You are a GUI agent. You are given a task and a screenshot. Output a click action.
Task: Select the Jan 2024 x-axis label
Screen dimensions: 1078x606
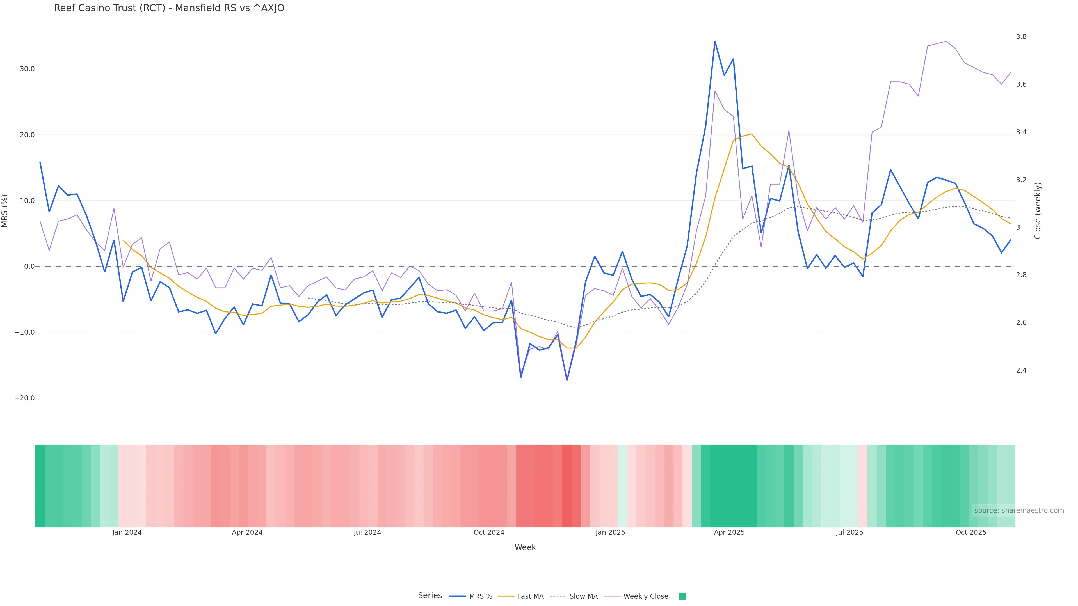point(127,533)
